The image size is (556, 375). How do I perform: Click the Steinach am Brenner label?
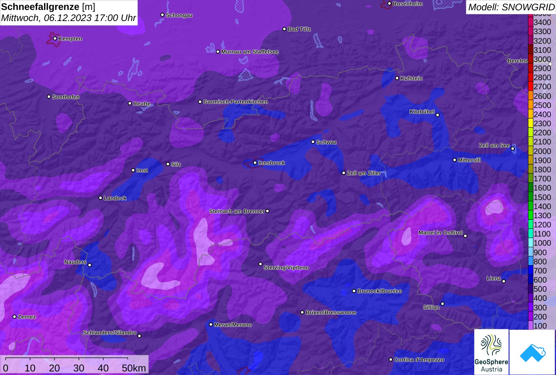(237, 211)
